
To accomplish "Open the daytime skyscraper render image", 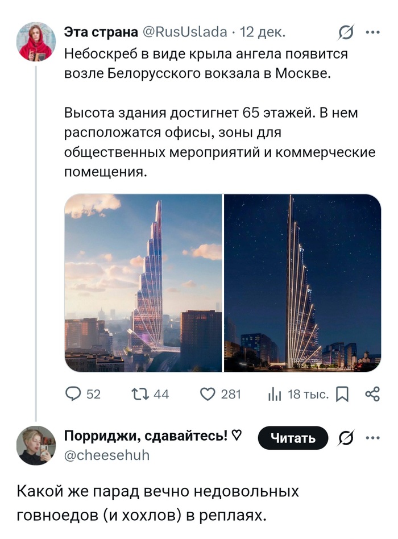I will point(143,283).
